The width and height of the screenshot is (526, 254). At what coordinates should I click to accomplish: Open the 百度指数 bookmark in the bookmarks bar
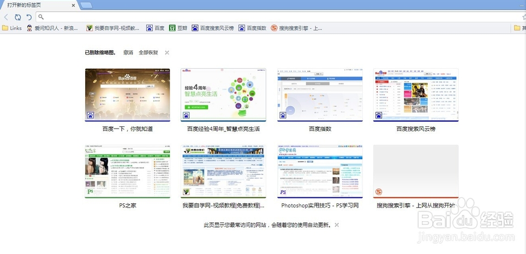(252, 28)
